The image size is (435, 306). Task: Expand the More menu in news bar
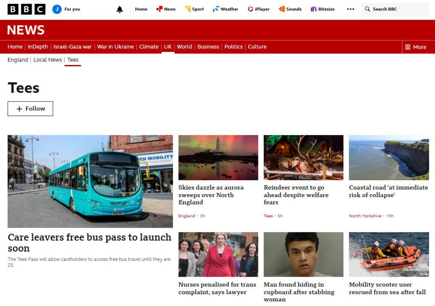pyautogui.click(x=415, y=47)
